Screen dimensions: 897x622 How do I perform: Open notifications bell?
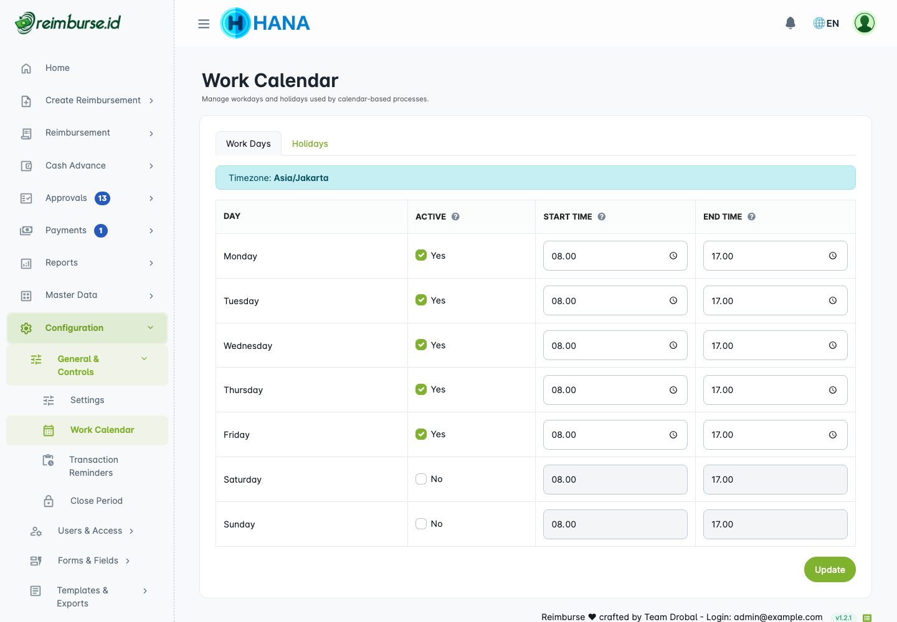click(790, 23)
